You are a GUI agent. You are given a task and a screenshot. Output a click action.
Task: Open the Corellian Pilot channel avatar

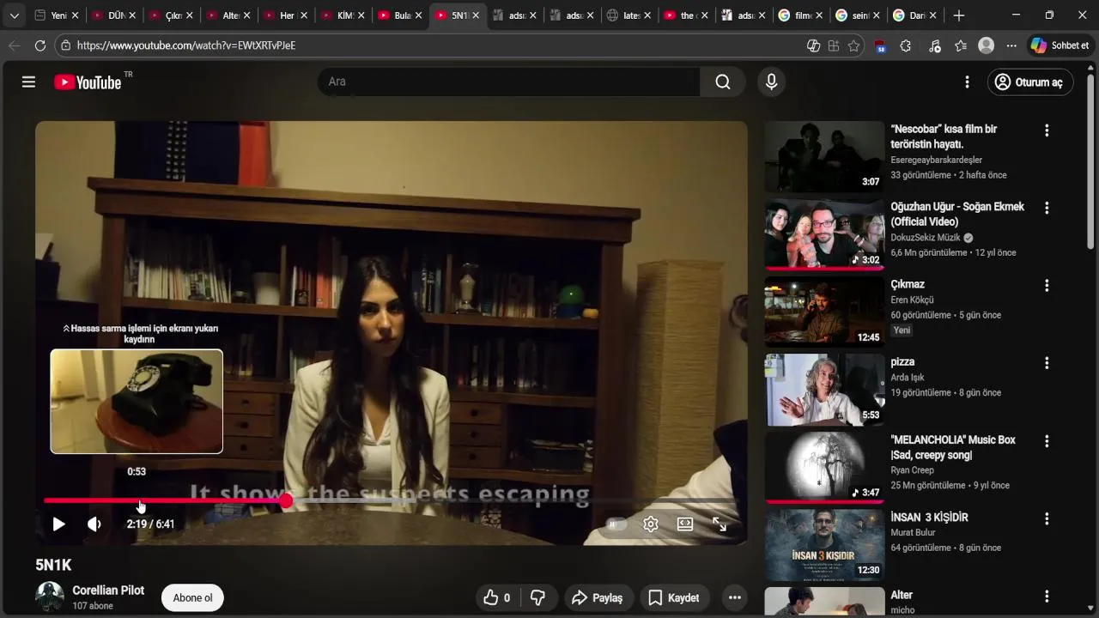click(x=50, y=597)
